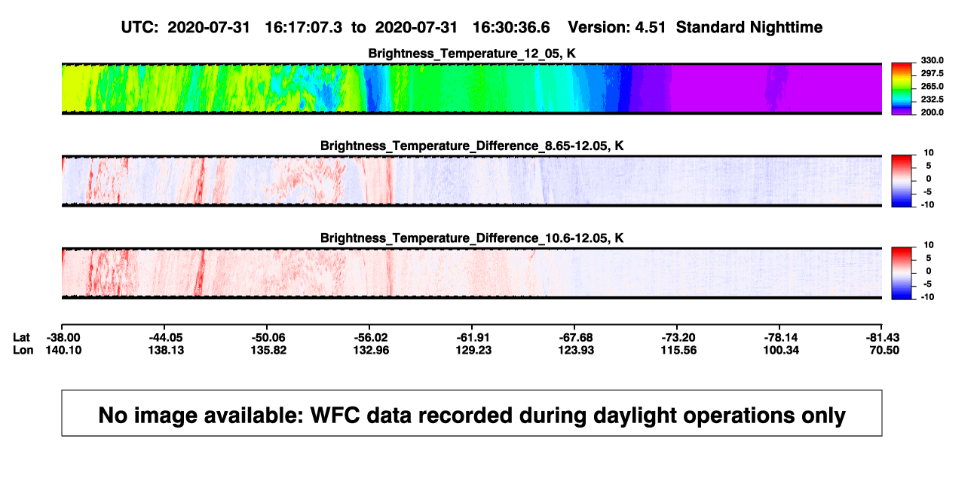980x503 pixels.
Task: Click longitude value 70.50
Action: point(884,350)
